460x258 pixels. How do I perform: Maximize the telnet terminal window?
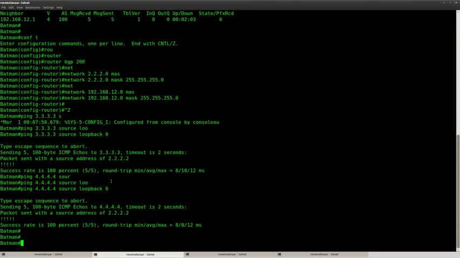click(x=450, y=3)
